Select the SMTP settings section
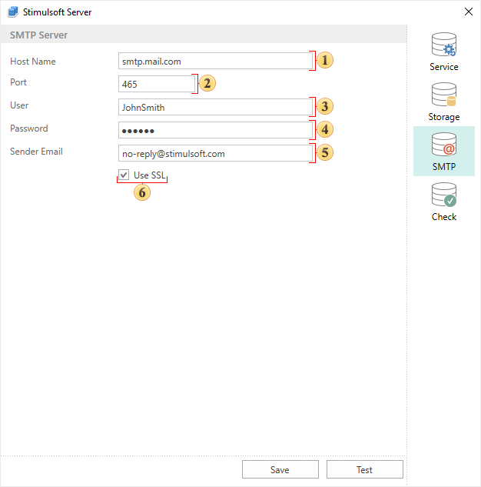The width and height of the screenshot is (481, 487). coord(444,152)
